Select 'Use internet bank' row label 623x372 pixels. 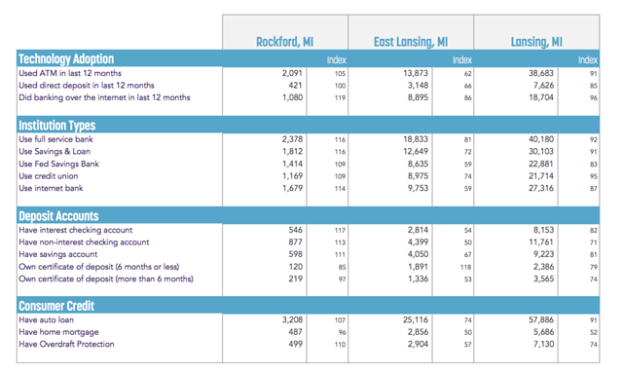[x=51, y=188]
